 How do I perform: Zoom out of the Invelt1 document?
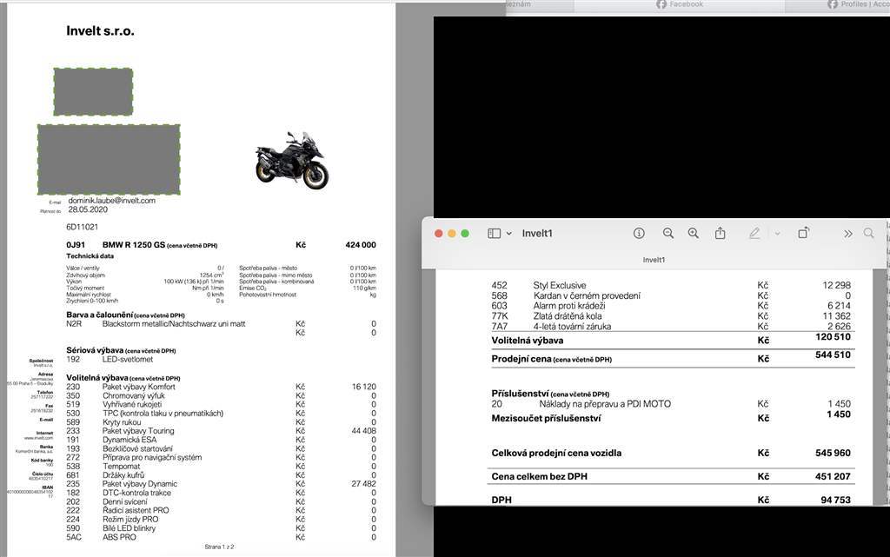tap(667, 234)
